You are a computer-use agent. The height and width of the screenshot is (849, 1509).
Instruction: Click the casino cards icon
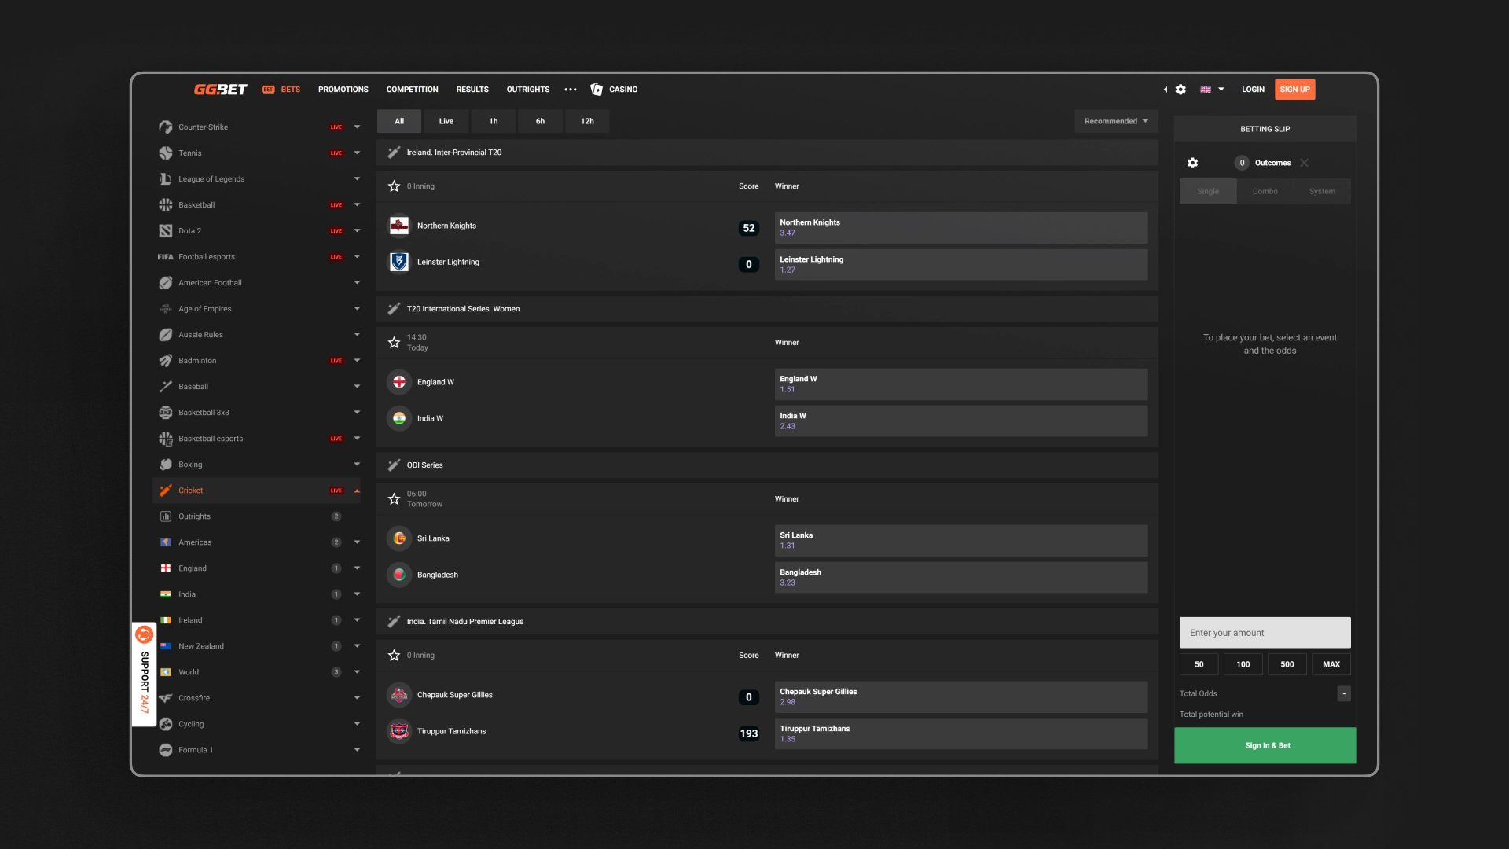tap(597, 90)
